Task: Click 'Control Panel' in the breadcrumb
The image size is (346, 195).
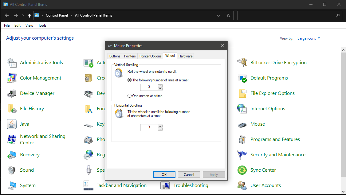Action: coord(57,15)
